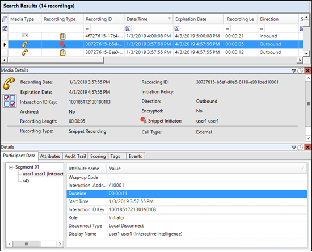Click the clipboard icon in the 30727615-8ea0 row
Screen dimensions: 312x252
62,53
